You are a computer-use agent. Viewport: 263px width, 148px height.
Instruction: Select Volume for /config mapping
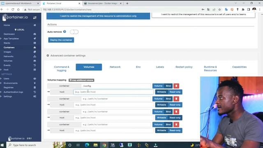click(158, 86)
